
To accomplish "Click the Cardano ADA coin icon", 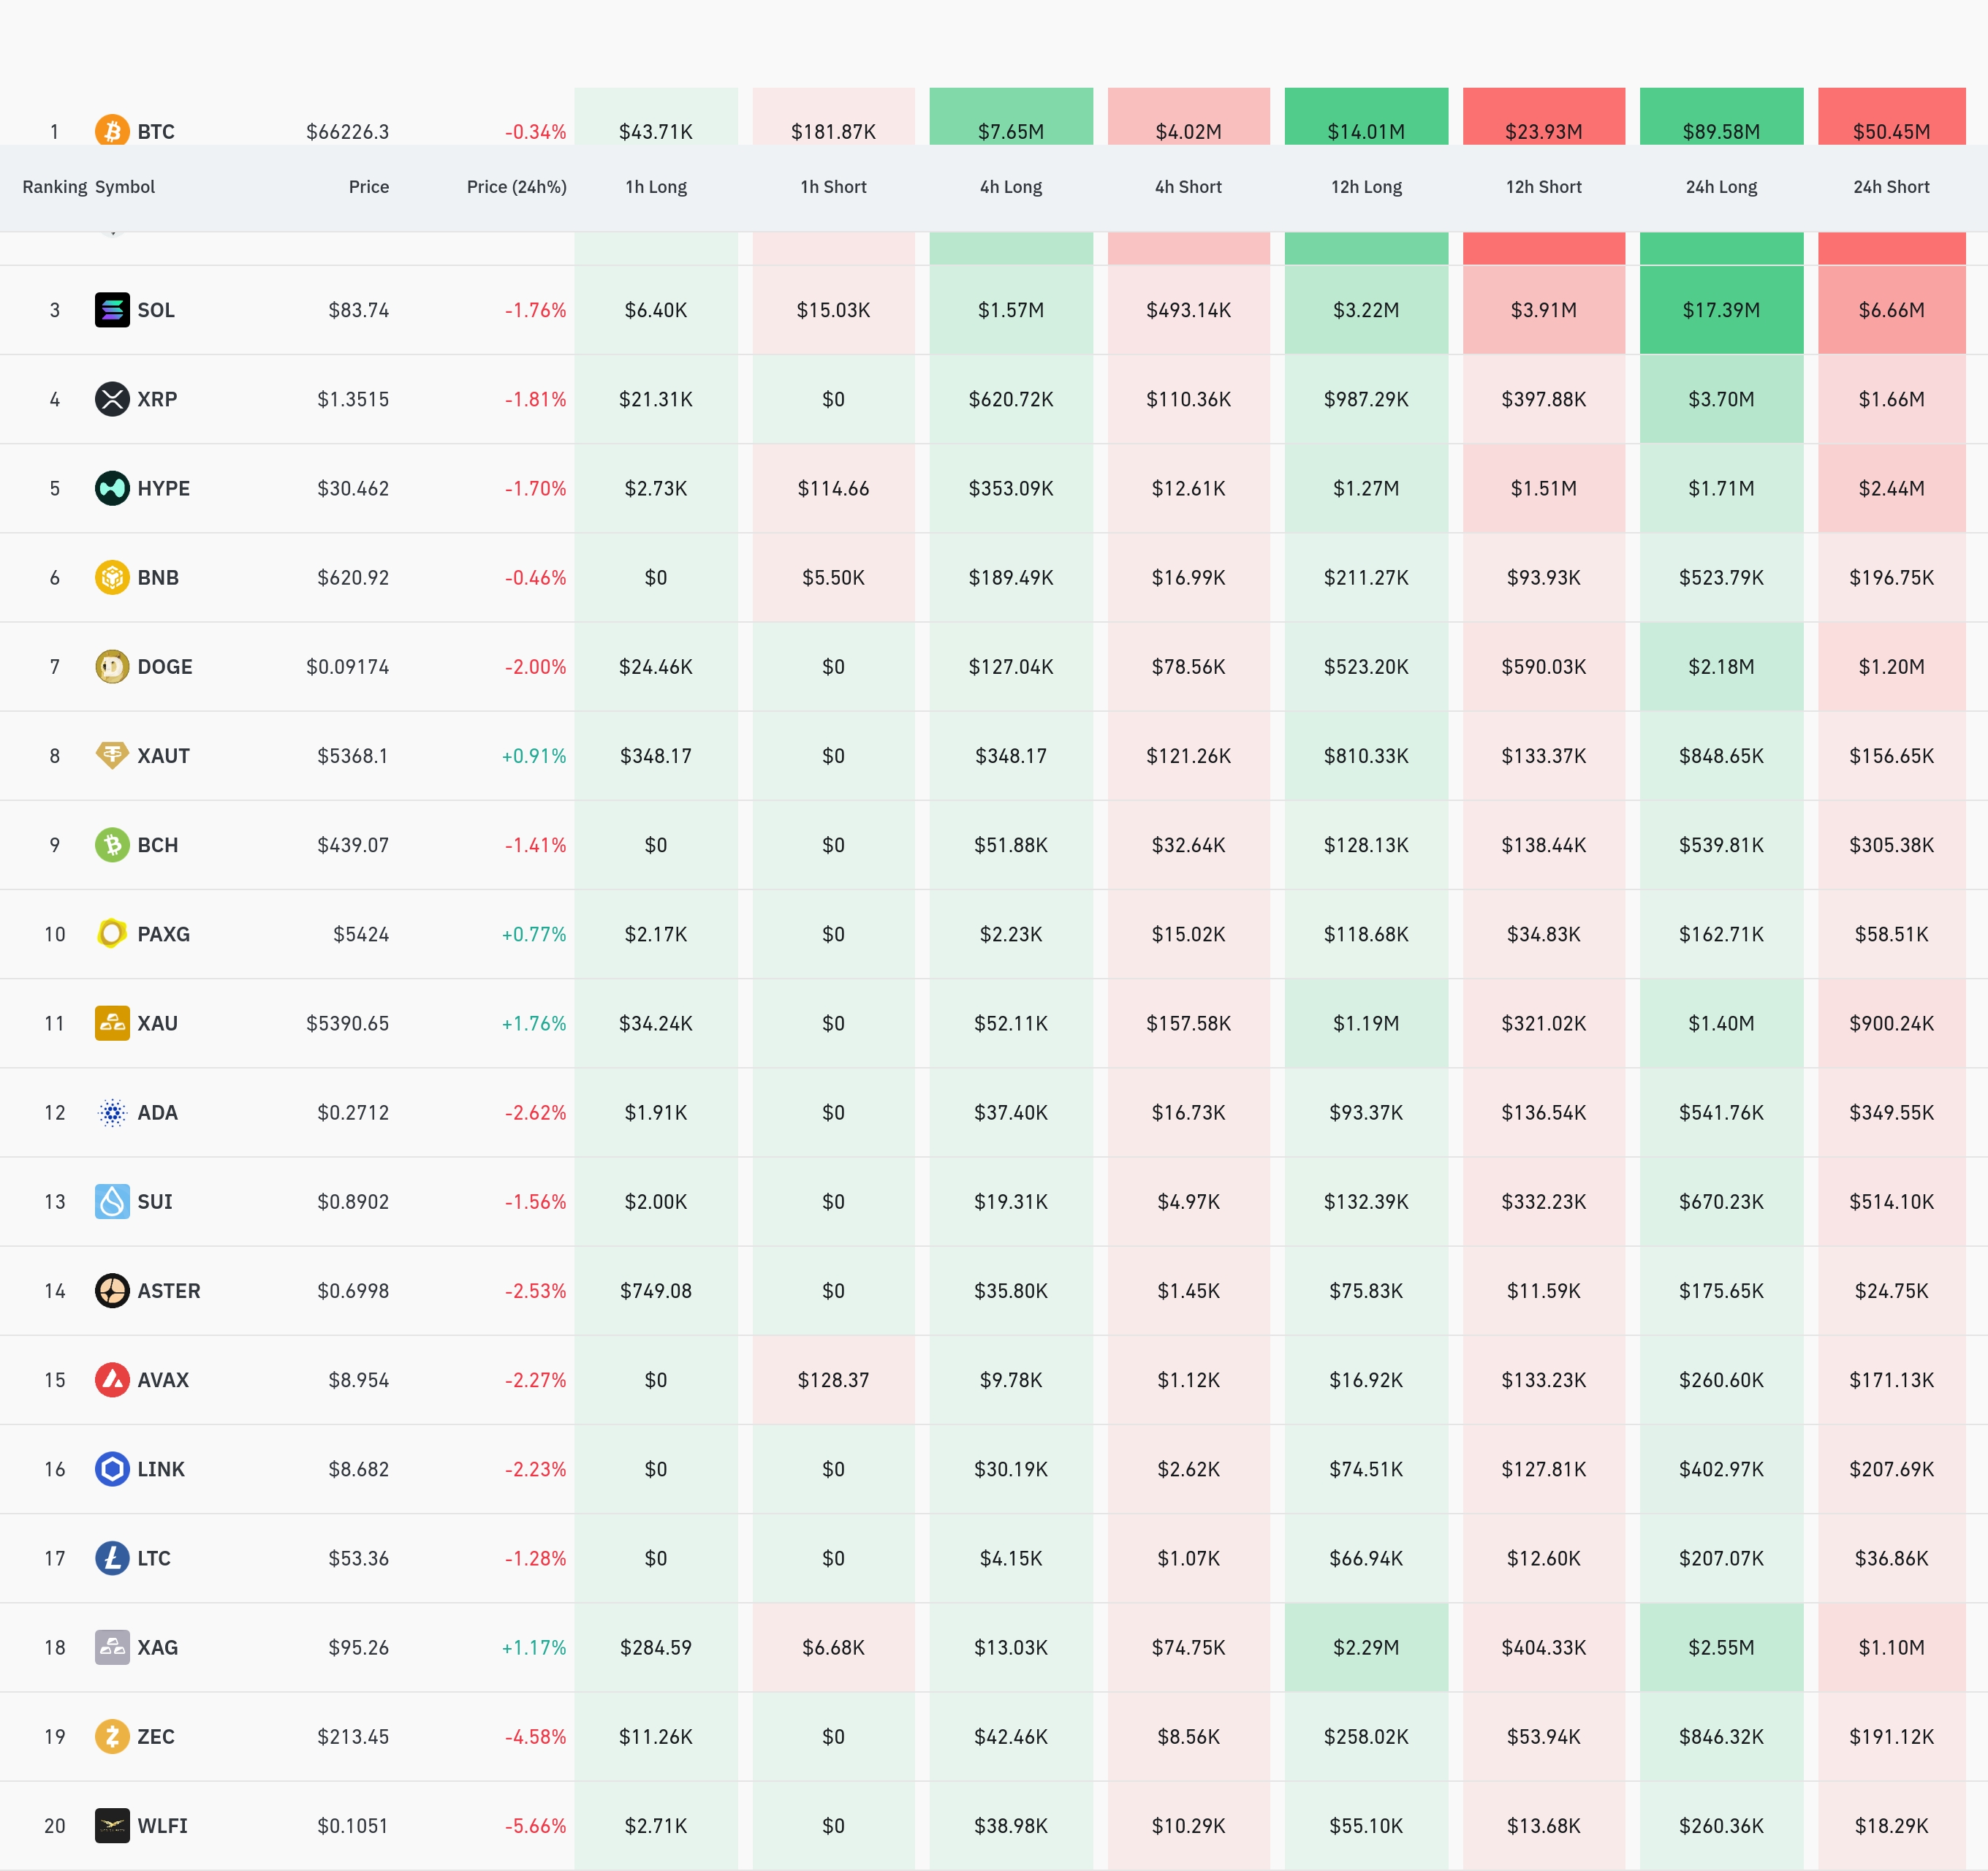I will click(x=112, y=1112).
